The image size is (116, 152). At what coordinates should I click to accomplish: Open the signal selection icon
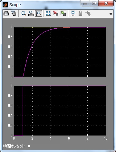(x=88, y=14)
